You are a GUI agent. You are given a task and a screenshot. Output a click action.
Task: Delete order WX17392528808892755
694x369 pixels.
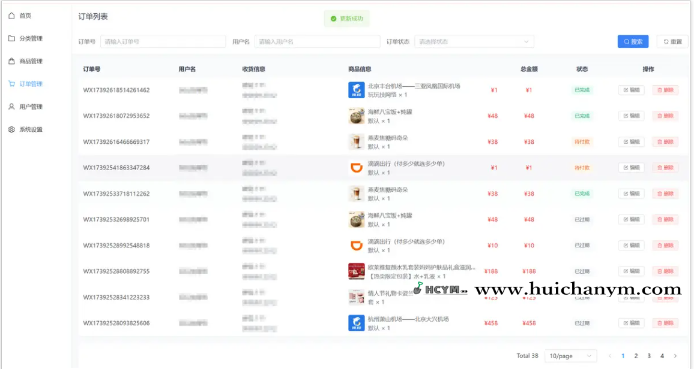click(x=665, y=271)
